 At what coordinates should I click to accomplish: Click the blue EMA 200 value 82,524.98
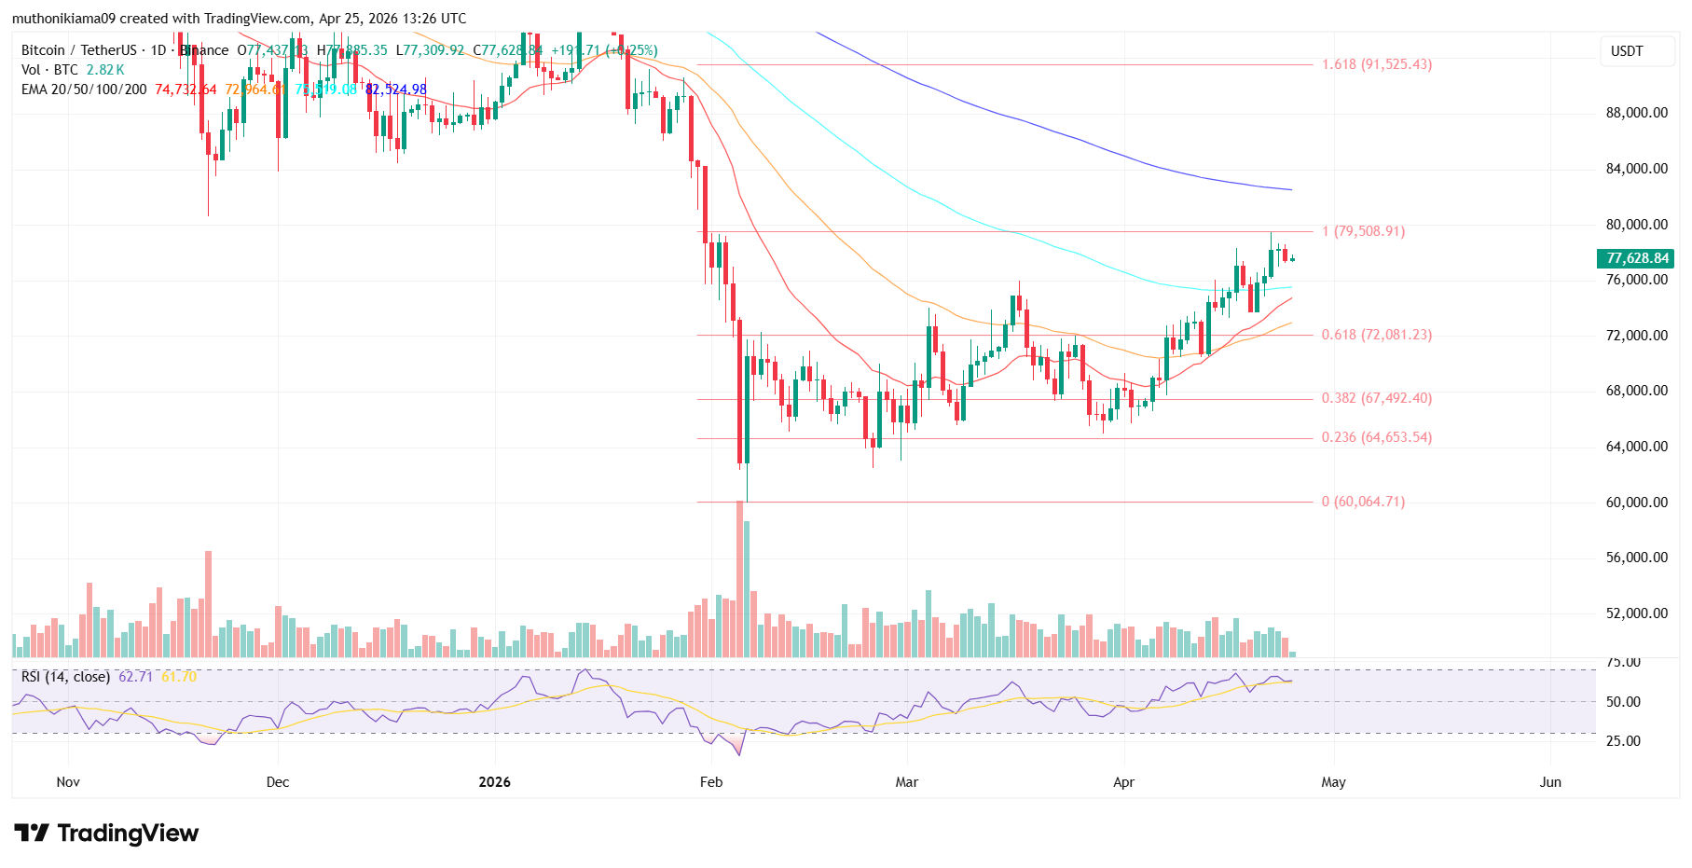coord(396,90)
